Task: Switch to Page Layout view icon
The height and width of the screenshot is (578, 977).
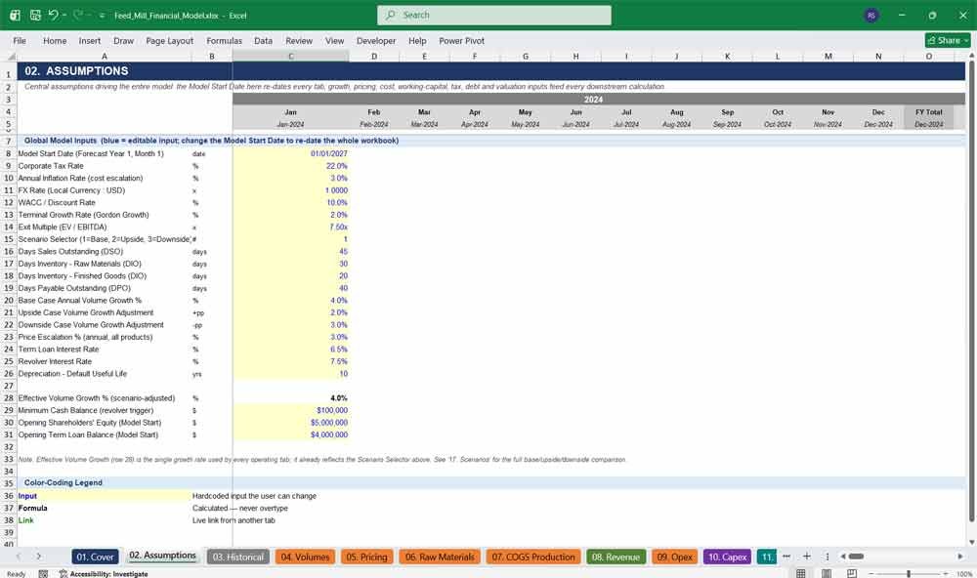Action: (x=827, y=573)
